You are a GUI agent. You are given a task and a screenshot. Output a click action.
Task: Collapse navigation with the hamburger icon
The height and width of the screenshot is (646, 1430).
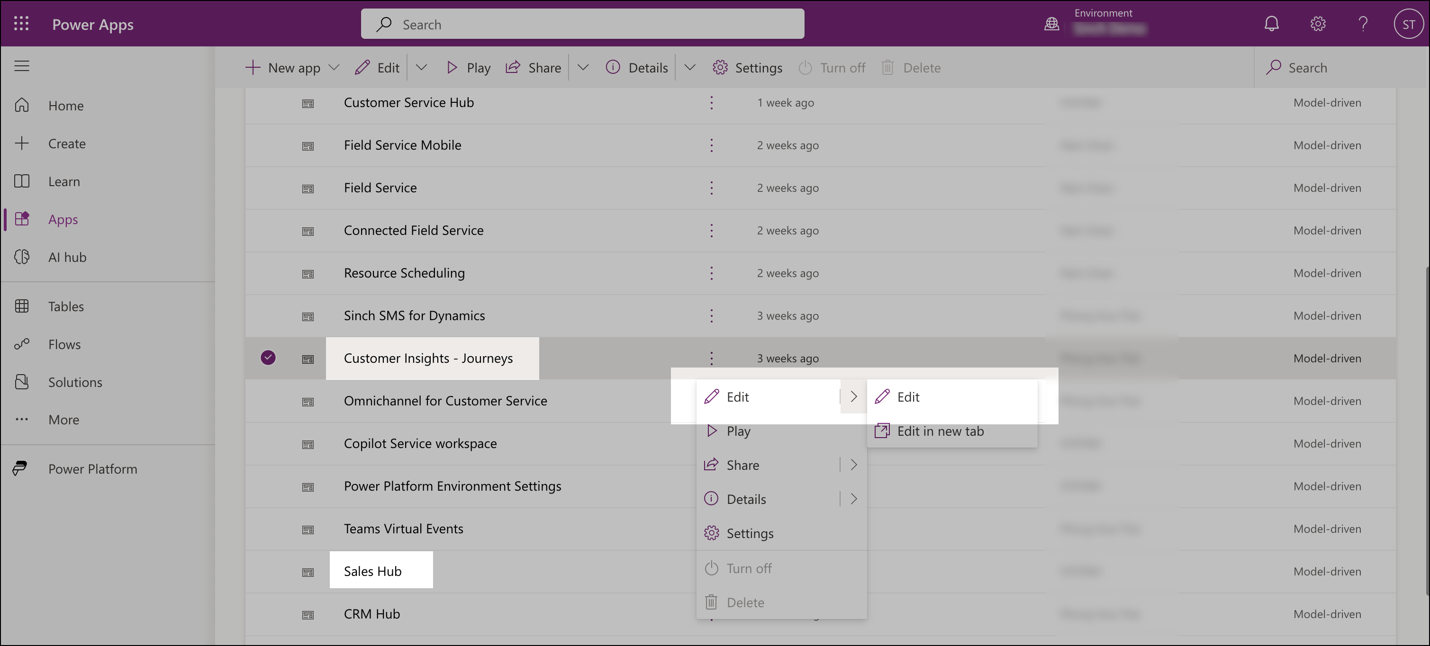(22, 65)
